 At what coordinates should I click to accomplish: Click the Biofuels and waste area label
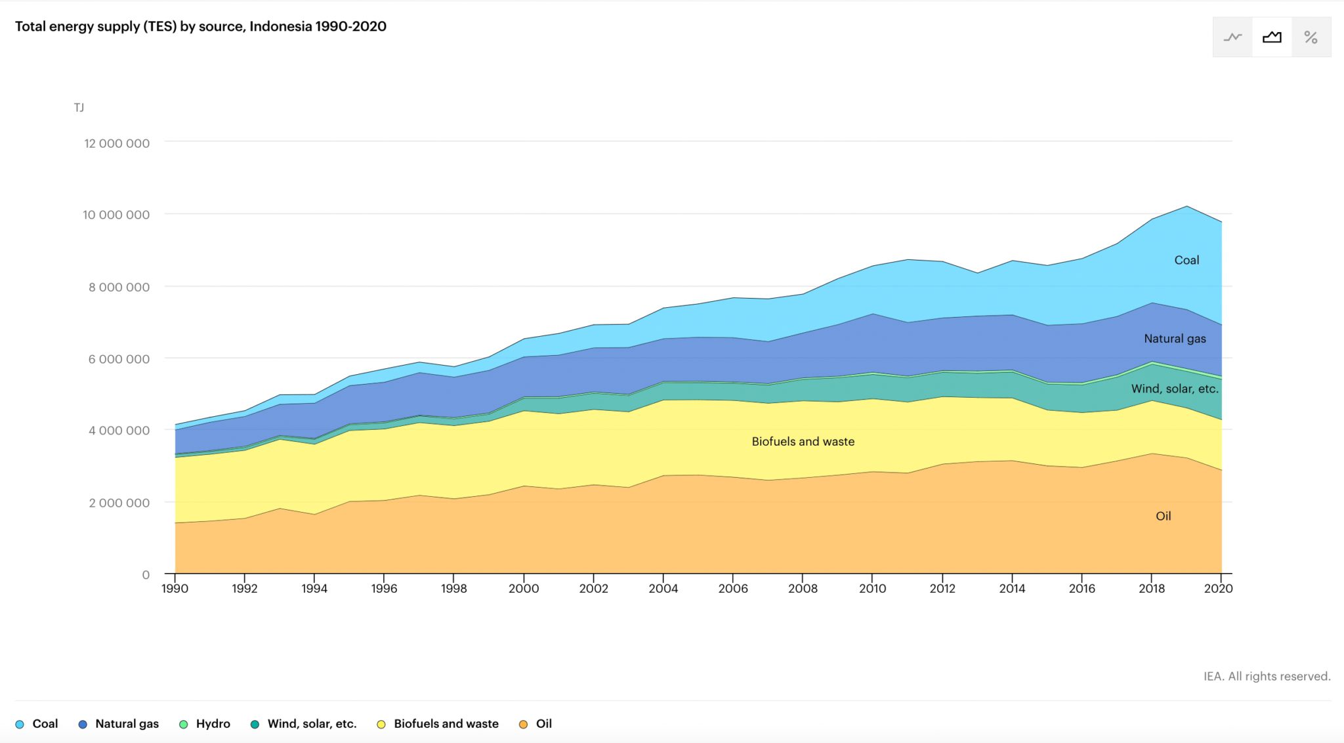(x=803, y=442)
